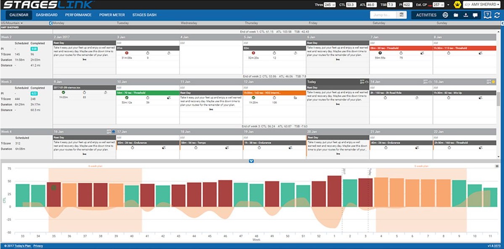Click the green check icon on 12 Jan
The width and height of the screenshot is (504, 249).
[x=253, y=98]
